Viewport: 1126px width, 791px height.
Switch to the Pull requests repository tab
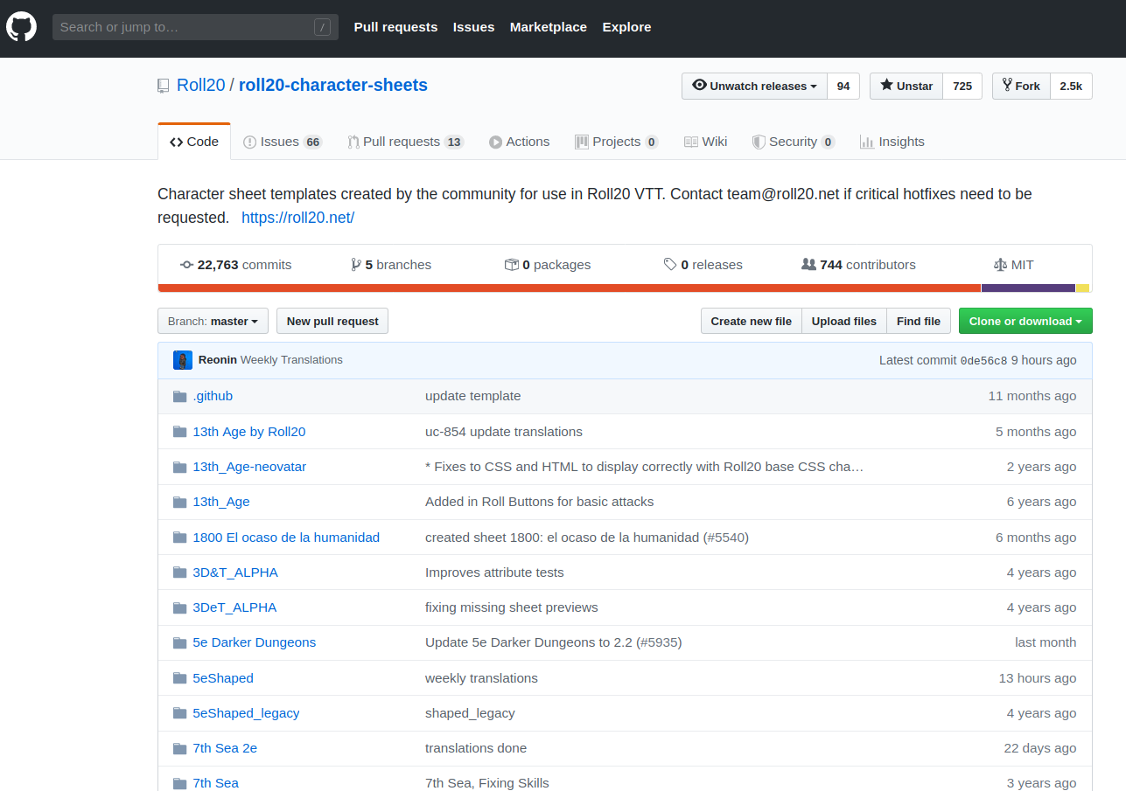pos(405,142)
